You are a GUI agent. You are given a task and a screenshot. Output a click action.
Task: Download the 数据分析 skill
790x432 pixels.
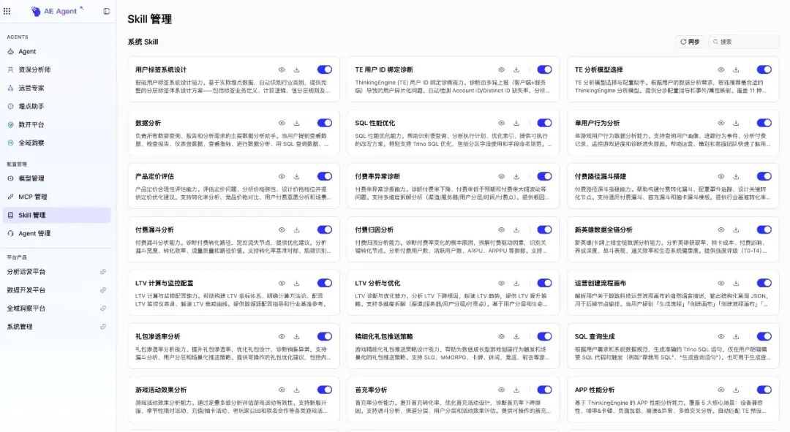[297, 123]
